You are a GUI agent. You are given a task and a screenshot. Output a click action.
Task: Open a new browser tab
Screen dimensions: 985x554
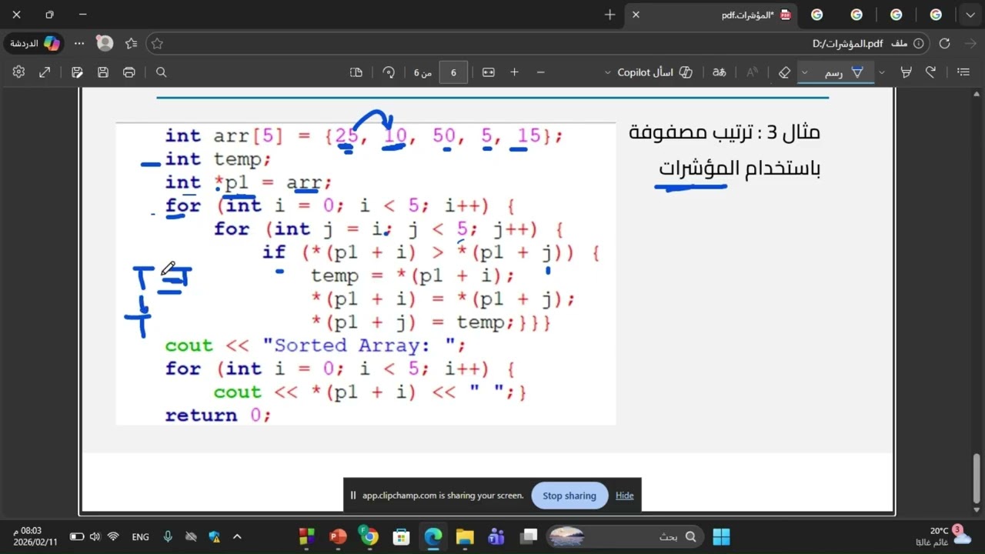(610, 15)
